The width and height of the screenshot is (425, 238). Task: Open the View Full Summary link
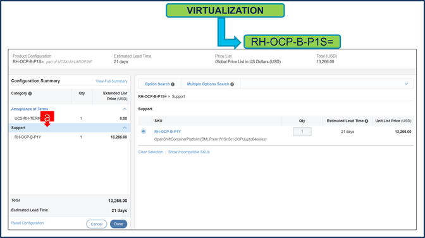coord(111,81)
